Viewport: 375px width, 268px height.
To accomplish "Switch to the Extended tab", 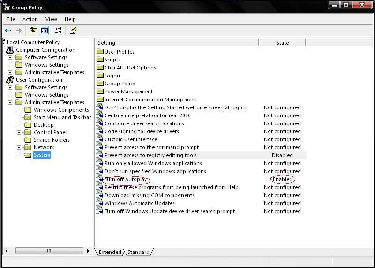I will click(110, 252).
